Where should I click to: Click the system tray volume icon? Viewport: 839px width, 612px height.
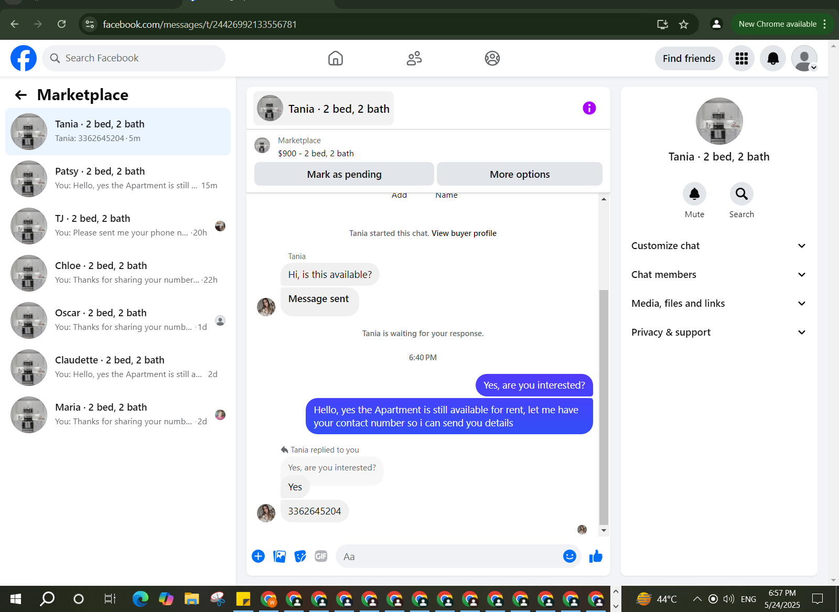click(x=729, y=599)
